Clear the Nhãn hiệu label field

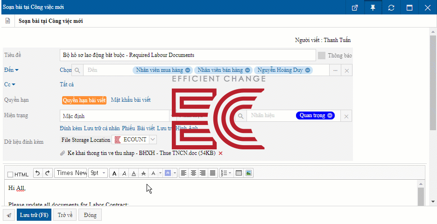(346, 116)
